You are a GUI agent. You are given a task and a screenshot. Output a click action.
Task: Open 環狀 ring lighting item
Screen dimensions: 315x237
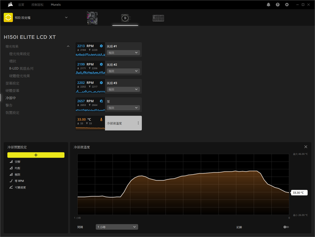(12, 61)
